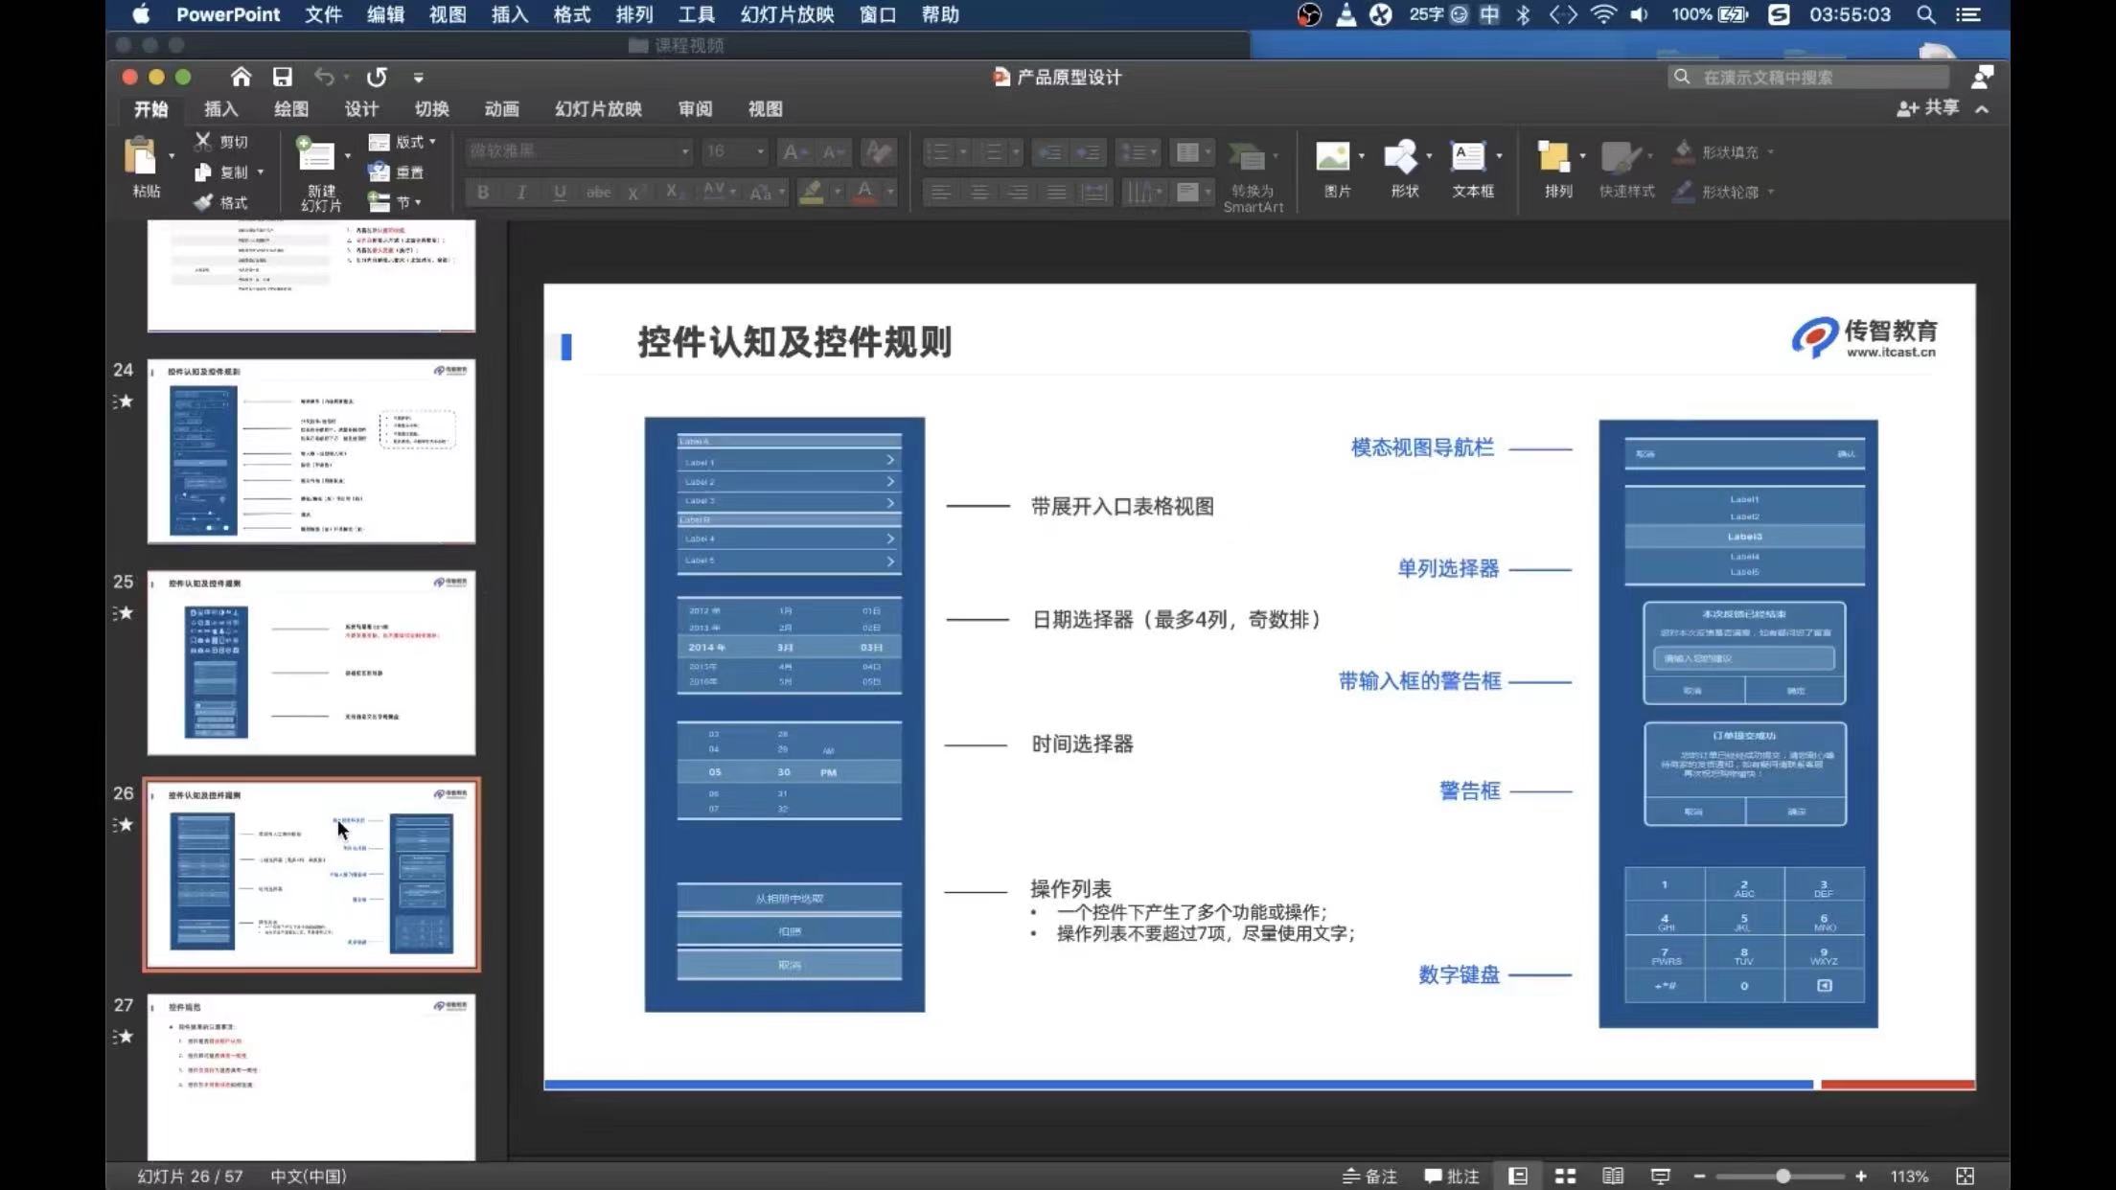Click the Save icon in quick toolbar
The width and height of the screenshot is (2116, 1190).
click(282, 77)
